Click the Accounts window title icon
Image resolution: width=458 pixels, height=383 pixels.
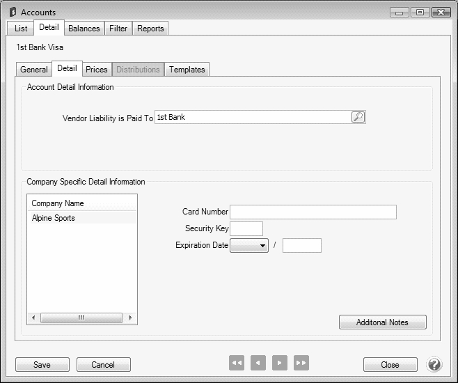pyautogui.click(x=12, y=13)
